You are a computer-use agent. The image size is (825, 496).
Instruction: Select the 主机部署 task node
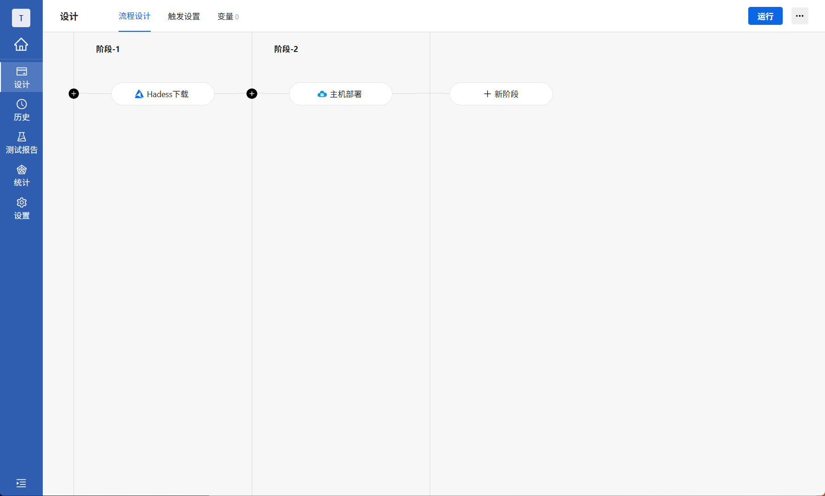[341, 94]
